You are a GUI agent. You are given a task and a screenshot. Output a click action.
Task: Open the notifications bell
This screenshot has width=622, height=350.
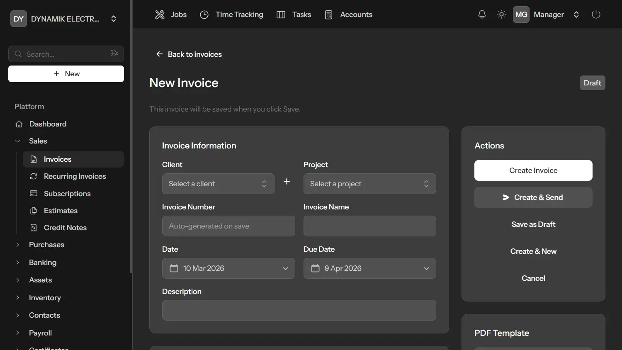pyautogui.click(x=482, y=15)
